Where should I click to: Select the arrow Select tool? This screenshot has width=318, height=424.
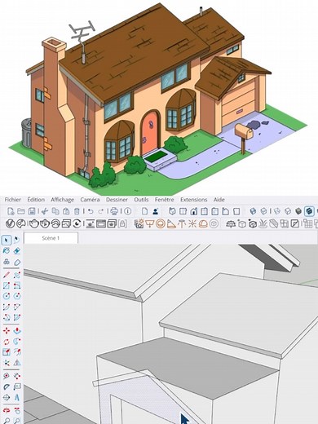click(x=7, y=240)
